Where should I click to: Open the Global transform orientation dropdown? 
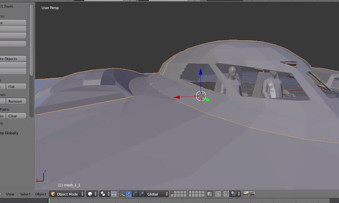coord(157,194)
